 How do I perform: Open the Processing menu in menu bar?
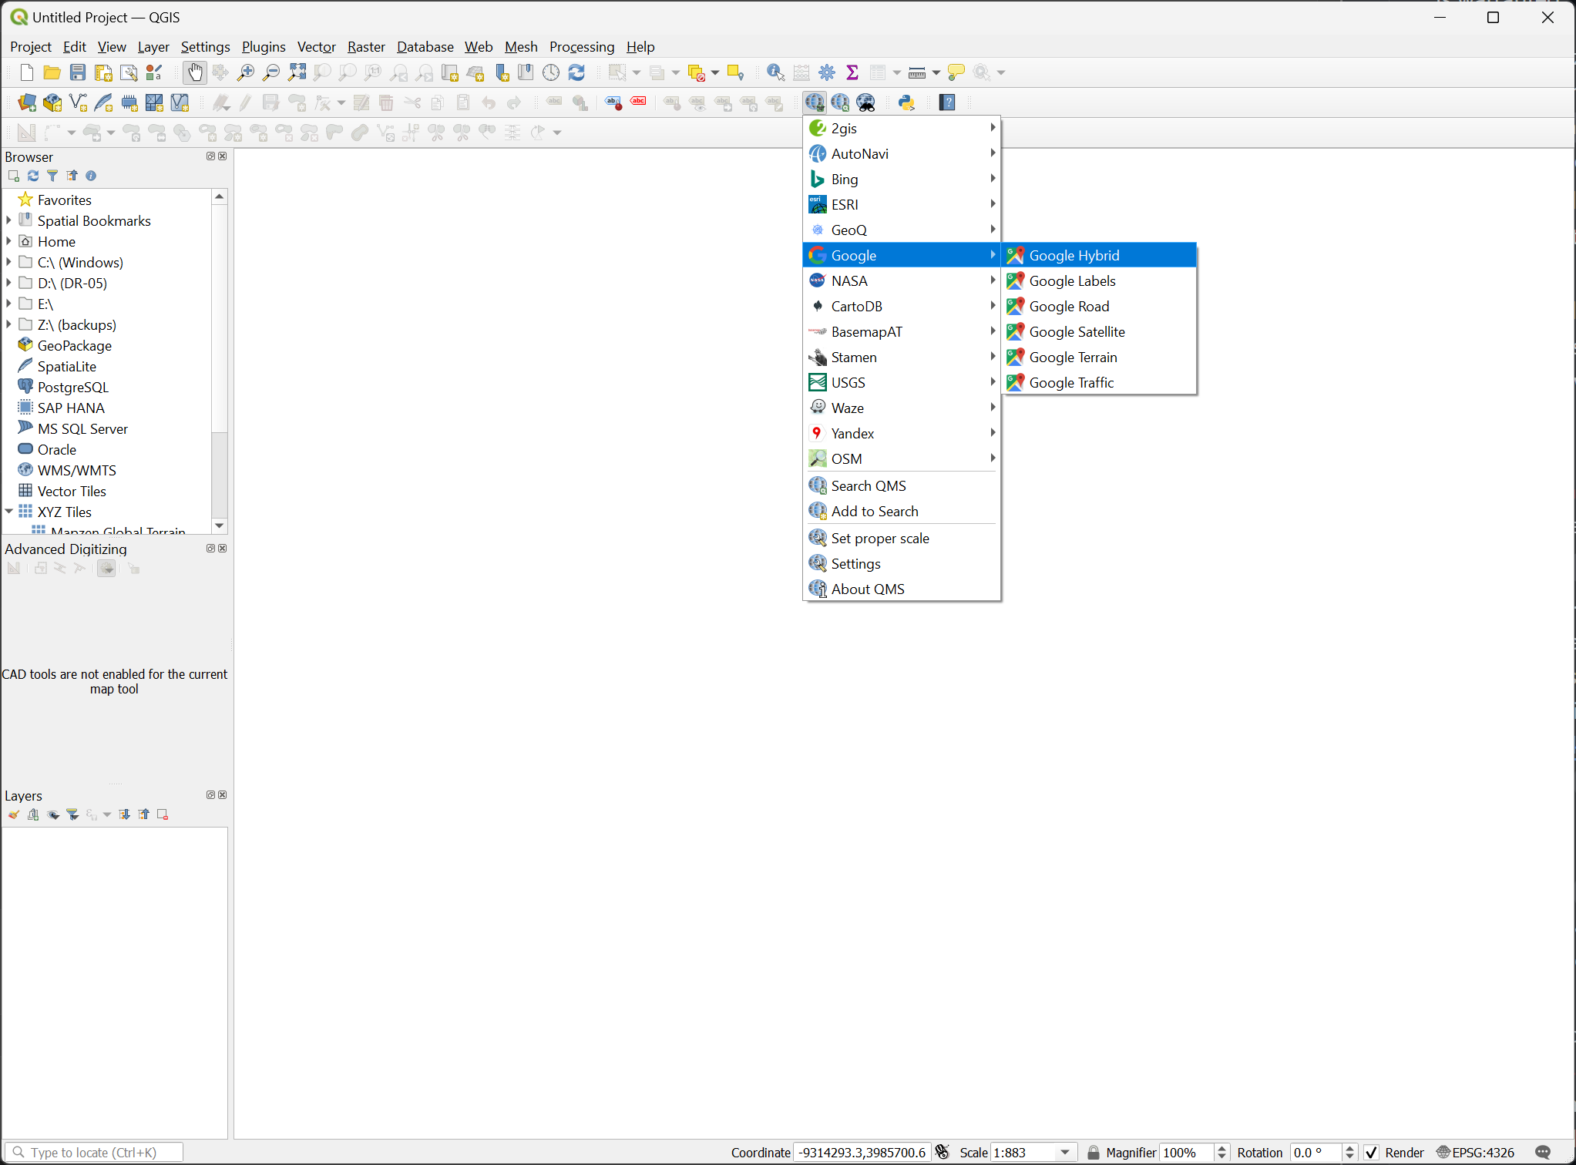tap(582, 47)
